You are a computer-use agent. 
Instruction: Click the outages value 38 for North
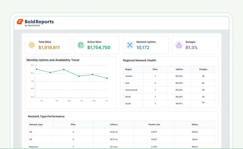pos(203,97)
